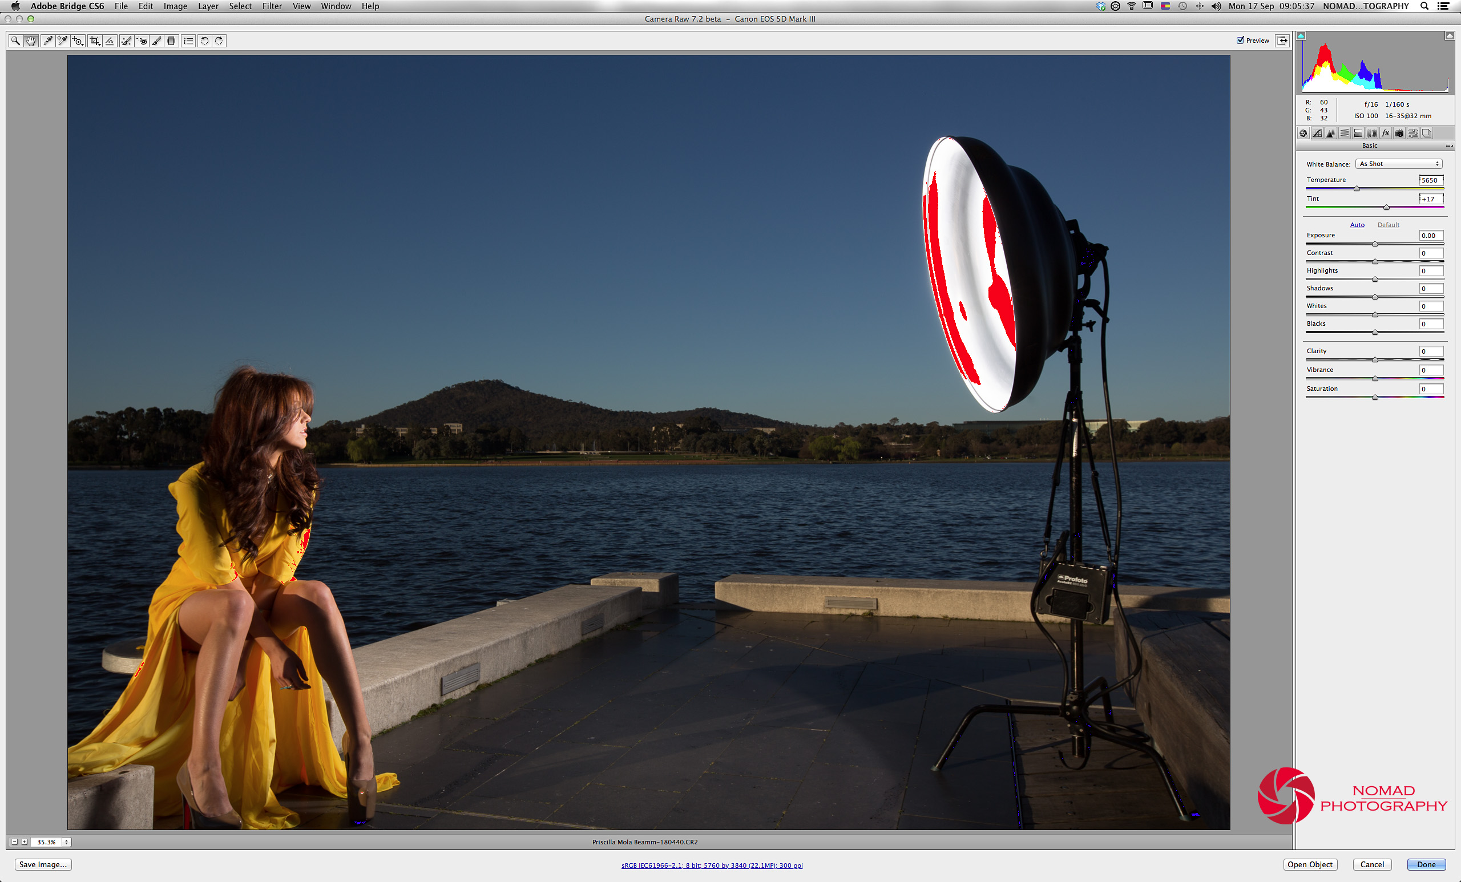Select the Graduated Filter tool
1461x882 pixels.
(x=171, y=41)
